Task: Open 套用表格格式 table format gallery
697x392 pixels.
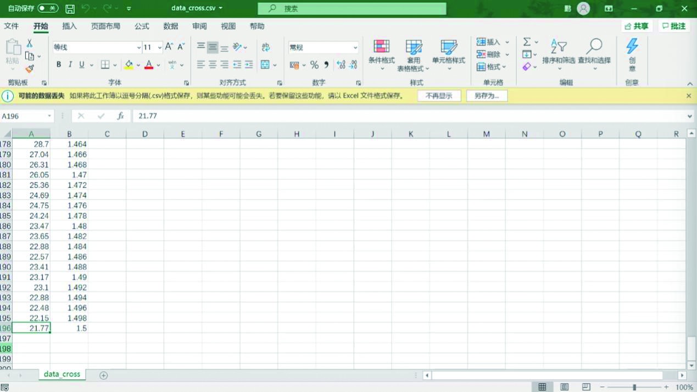Action: [x=414, y=56]
